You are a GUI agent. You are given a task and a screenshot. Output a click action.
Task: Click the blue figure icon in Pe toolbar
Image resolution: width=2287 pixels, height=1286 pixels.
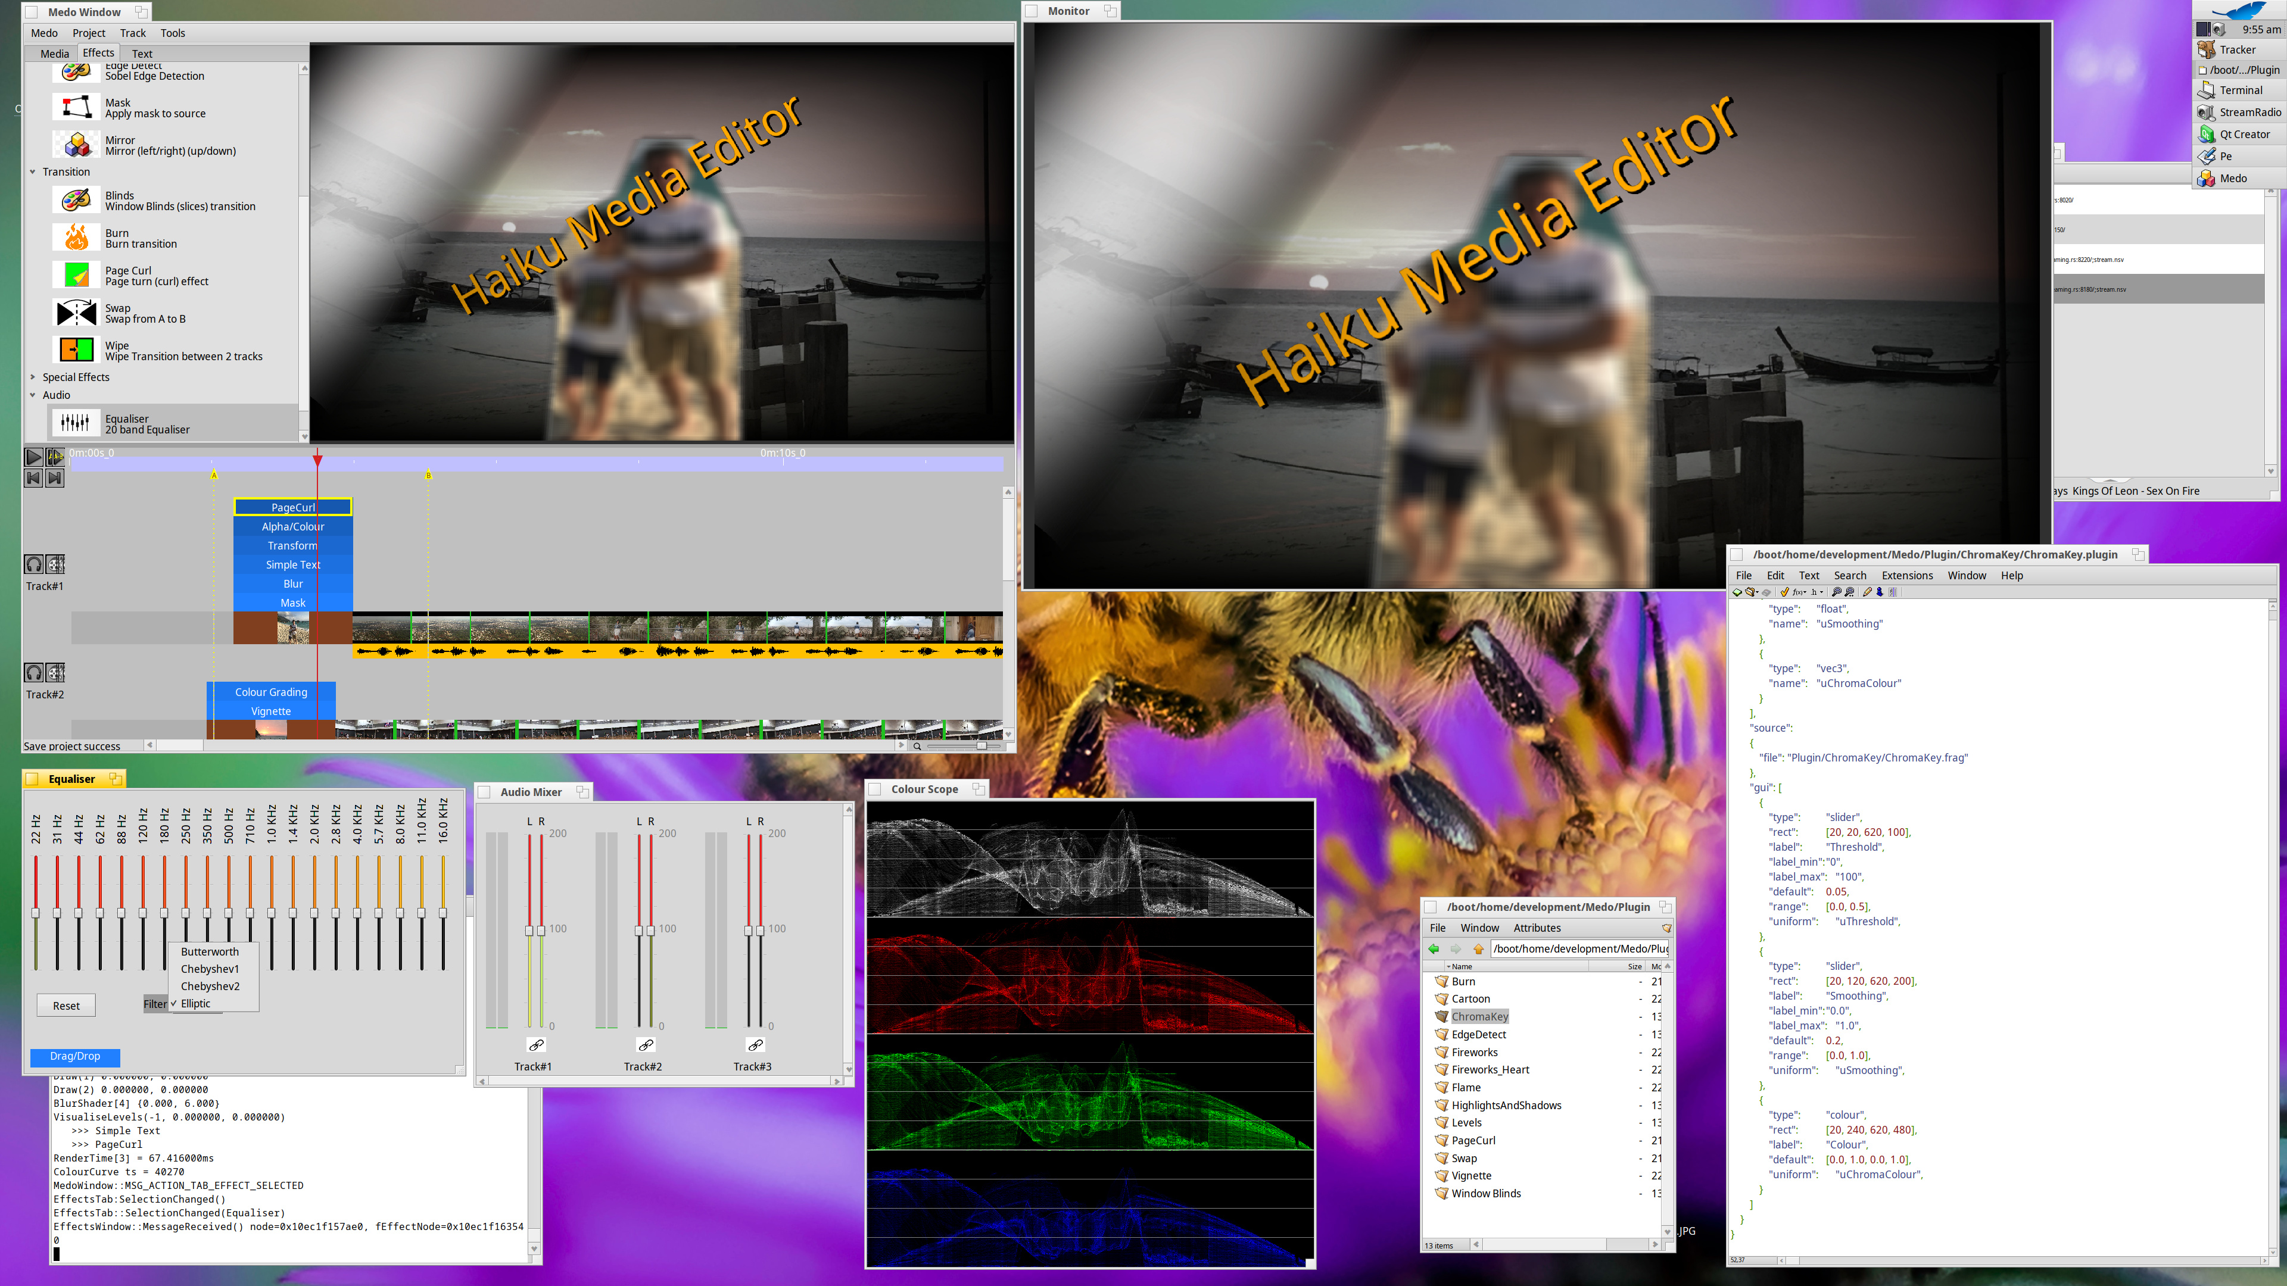1880,592
